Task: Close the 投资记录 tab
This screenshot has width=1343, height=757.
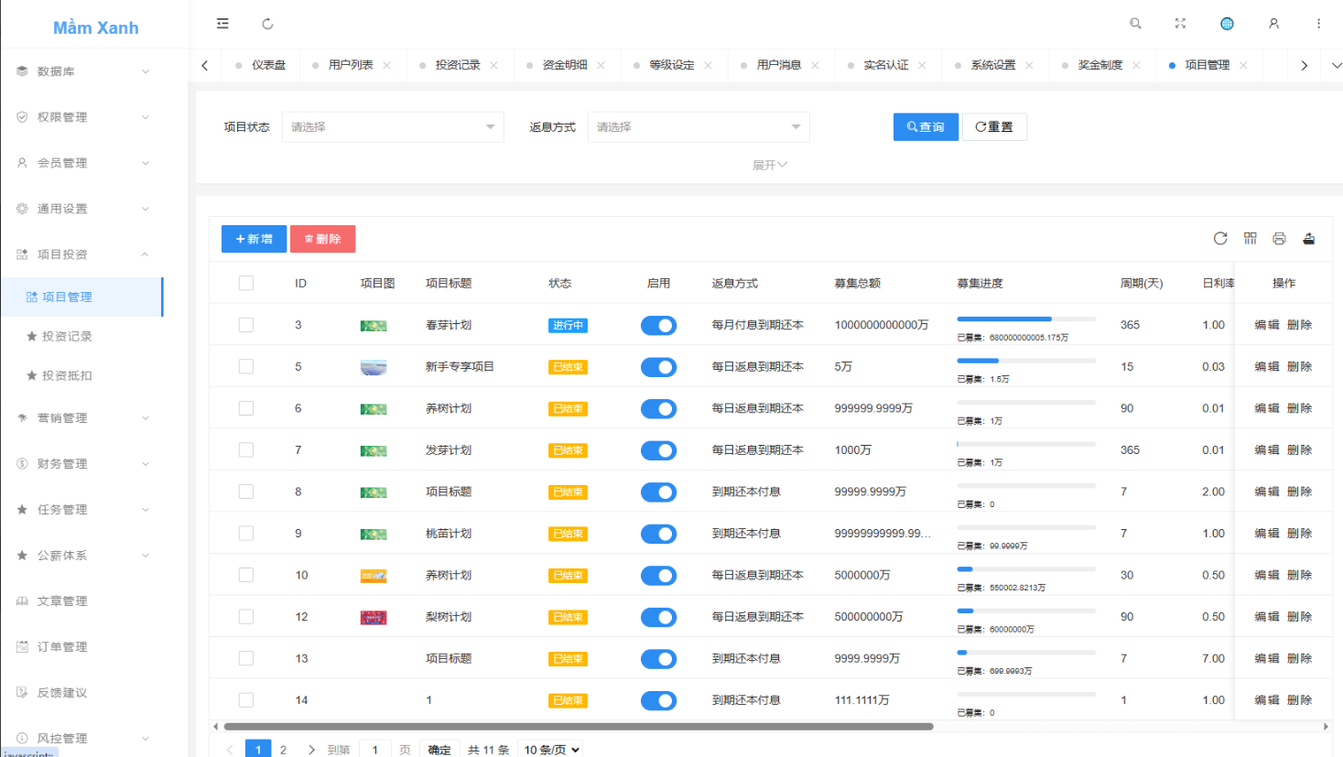Action: (x=494, y=65)
